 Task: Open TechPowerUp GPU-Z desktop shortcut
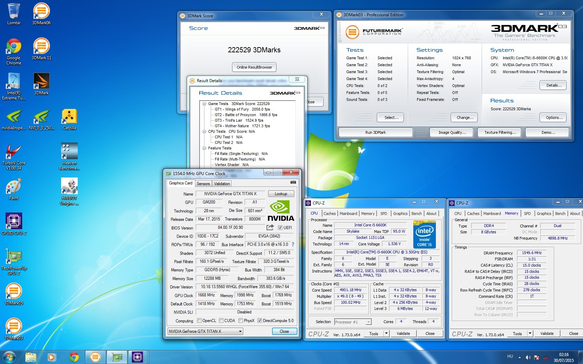click(x=14, y=262)
